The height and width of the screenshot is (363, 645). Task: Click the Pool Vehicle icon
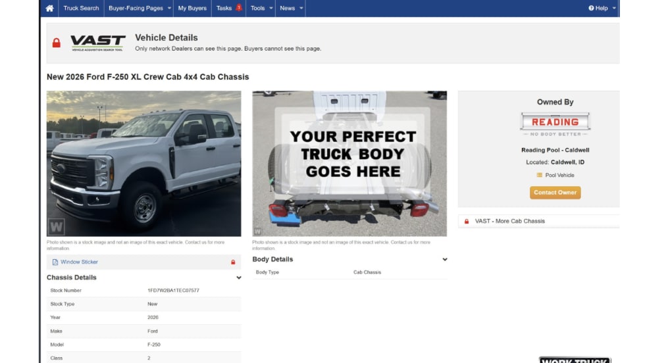click(x=539, y=175)
